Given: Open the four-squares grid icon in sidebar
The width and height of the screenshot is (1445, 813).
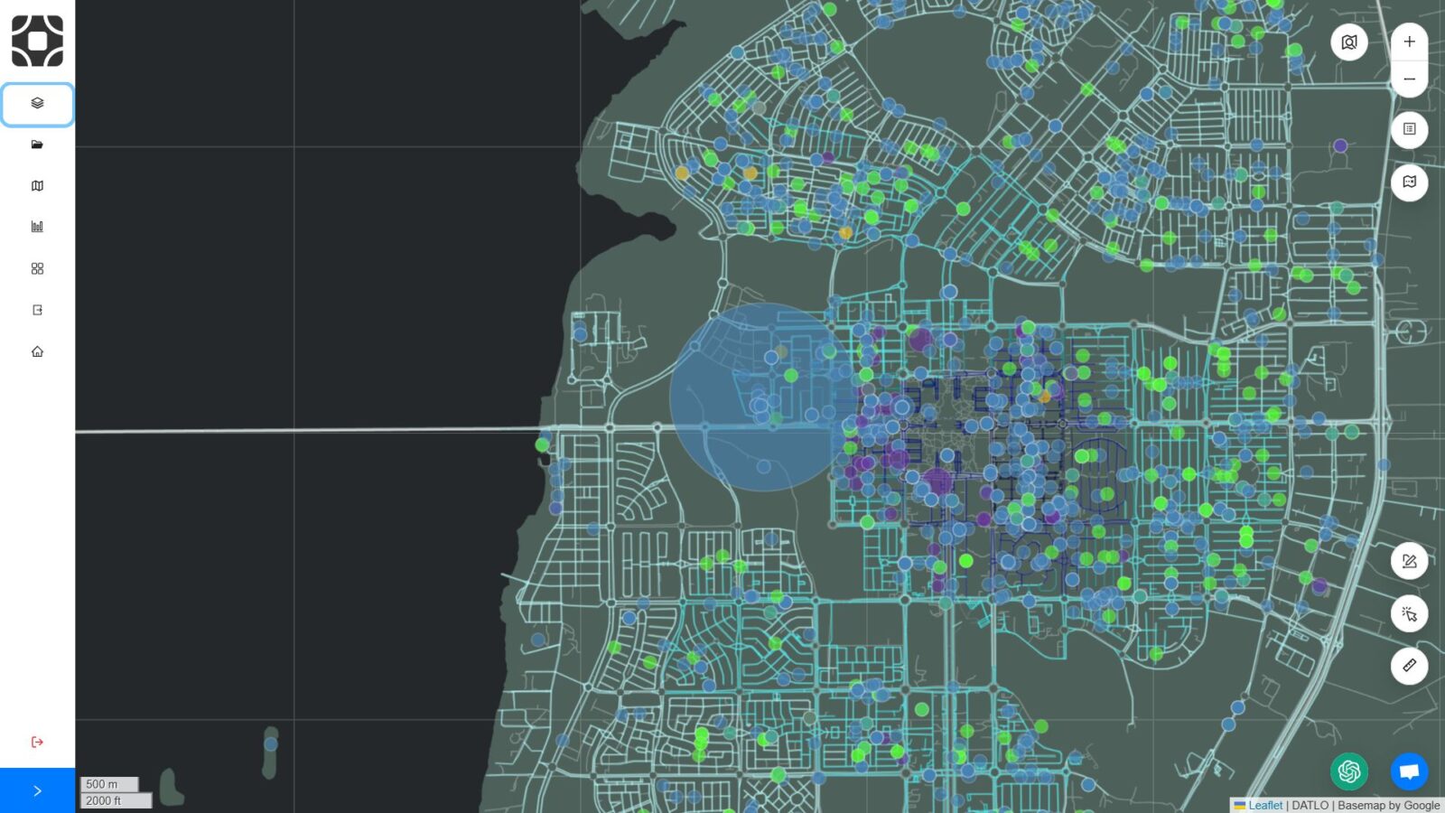Looking at the screenshot, I should pos(37,268).
